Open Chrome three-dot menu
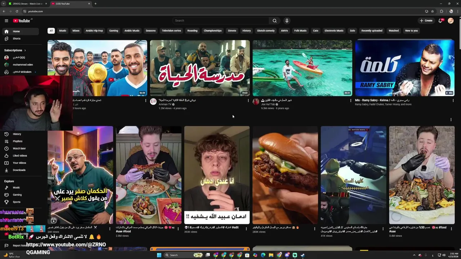 click(x=457, y=11)
